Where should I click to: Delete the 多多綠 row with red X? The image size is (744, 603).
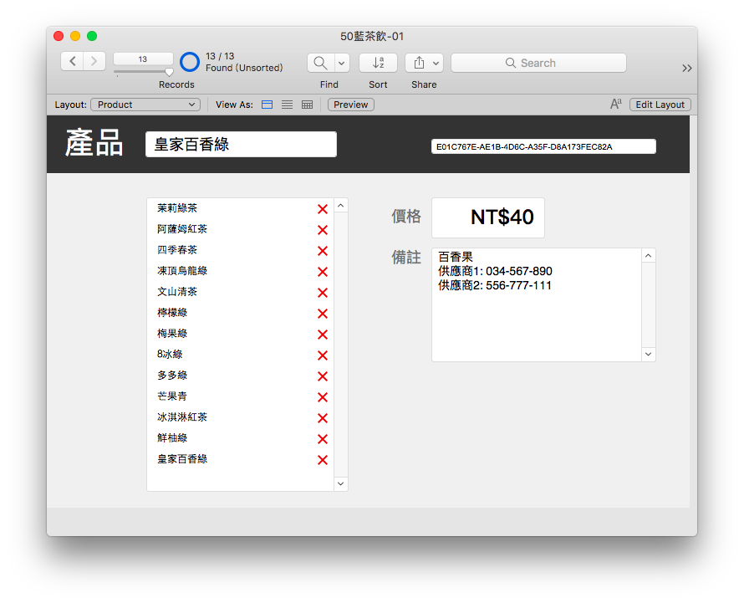tap(323, 376)
